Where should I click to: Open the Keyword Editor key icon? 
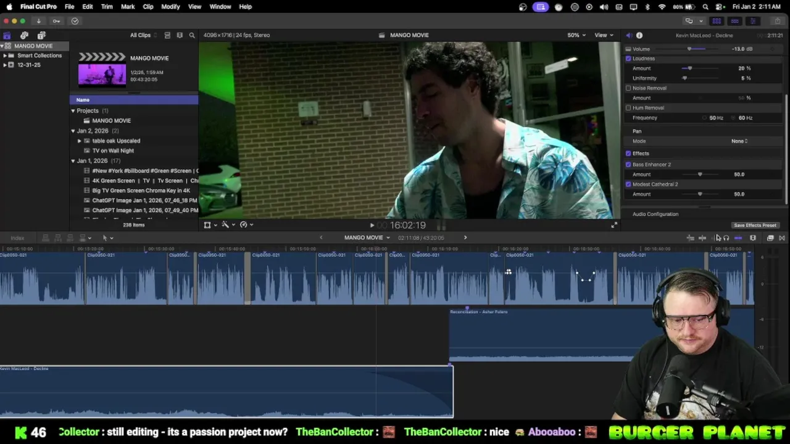[x=56, y=21]
